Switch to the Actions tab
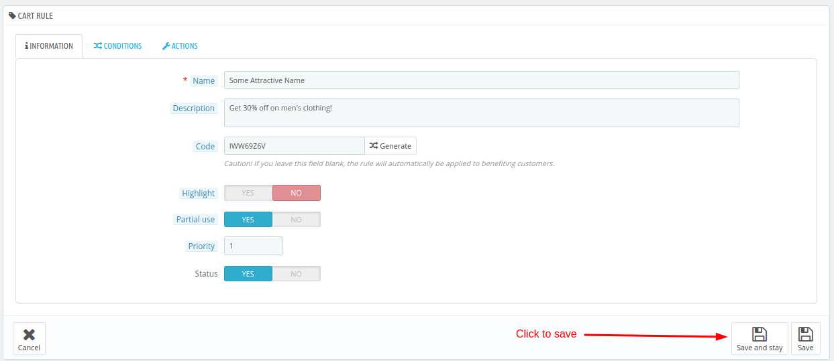Screen dimensions: 834x361 click(180, 46)
